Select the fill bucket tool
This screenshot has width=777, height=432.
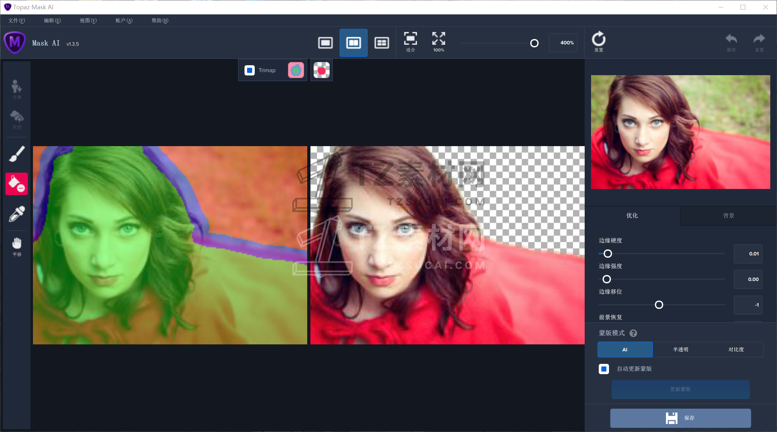[x=17, y=184]
